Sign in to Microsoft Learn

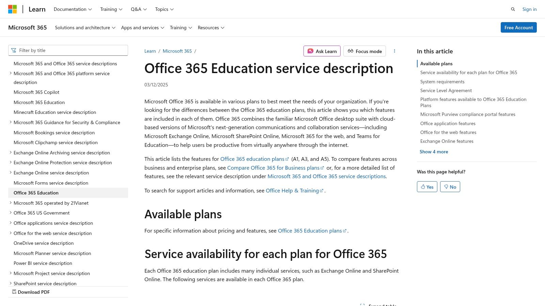529,9
